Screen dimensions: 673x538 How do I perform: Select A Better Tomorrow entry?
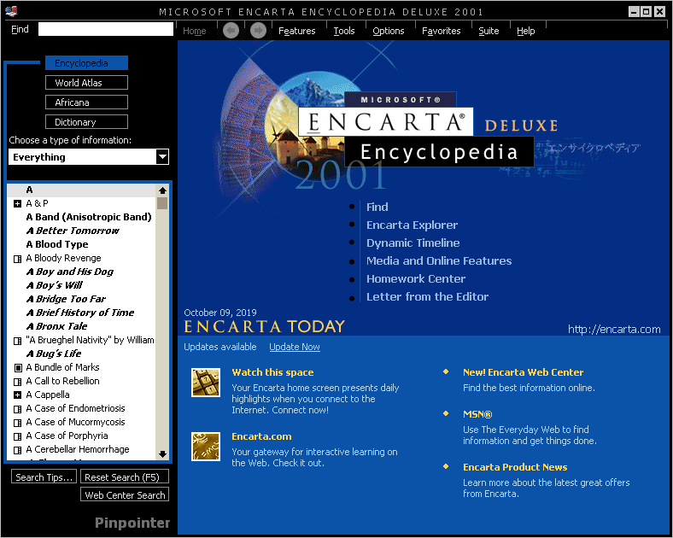coord(73,231)
